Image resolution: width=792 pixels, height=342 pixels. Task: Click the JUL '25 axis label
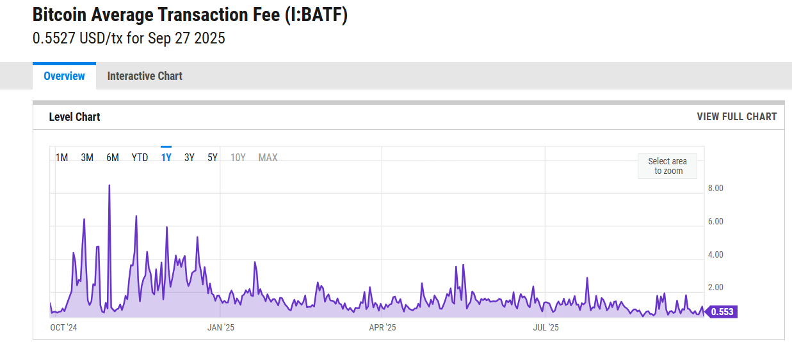tap(546, 327)
